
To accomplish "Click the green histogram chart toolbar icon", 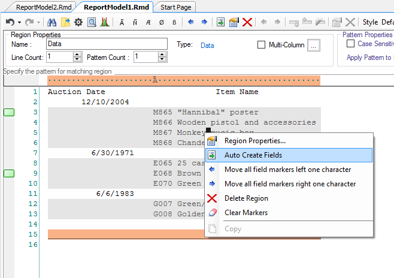I will [x=104, y=22].
